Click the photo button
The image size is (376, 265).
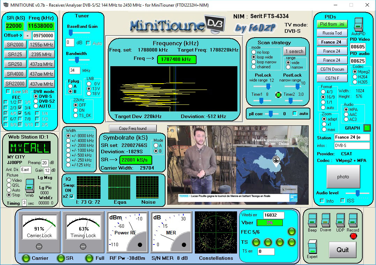(343, 177)
